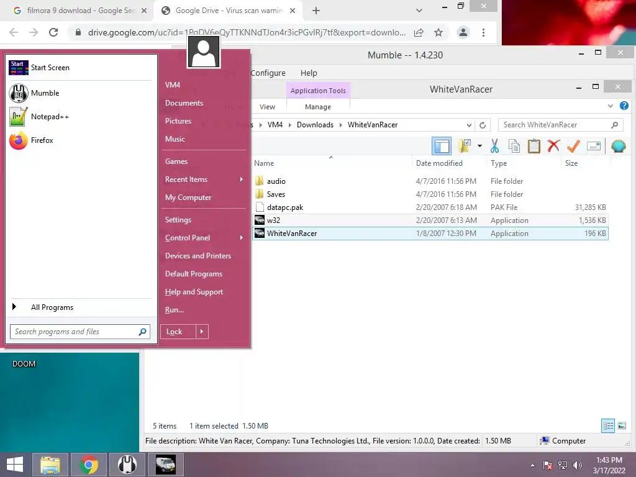Open the address bar history dropdown
This screenshot has width=636, height=477.
tap(469, 125)
